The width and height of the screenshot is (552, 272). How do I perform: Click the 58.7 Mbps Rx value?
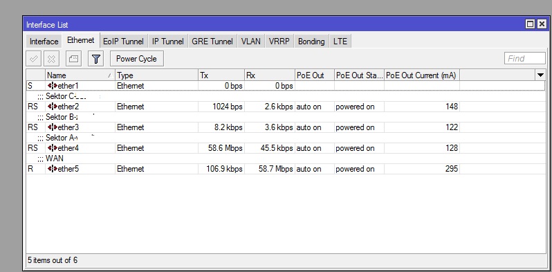pos(275,169)
